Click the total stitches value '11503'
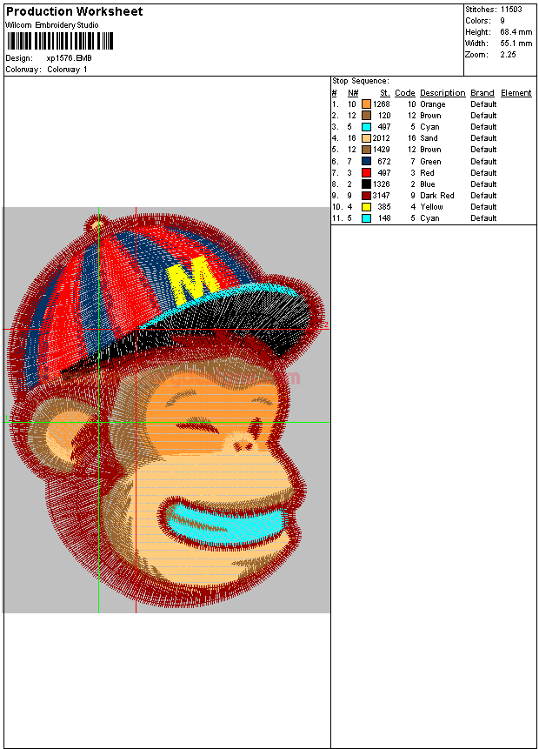Viewport: 539px width, 749px height. click(511, 10)
